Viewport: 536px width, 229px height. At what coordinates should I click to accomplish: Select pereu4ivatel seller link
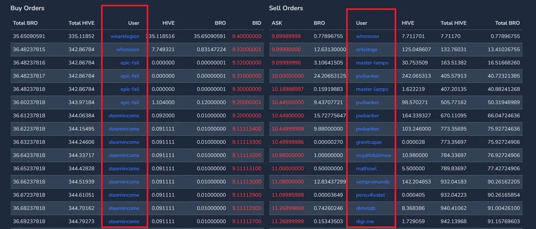pos(370,195)
